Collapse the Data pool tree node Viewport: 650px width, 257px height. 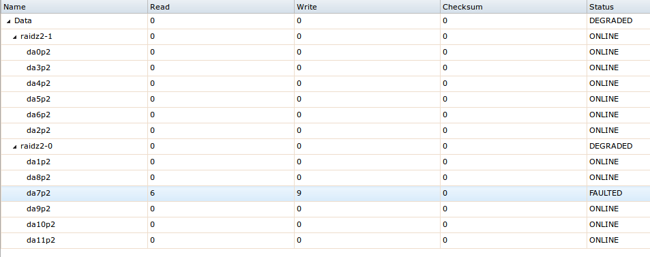pyautogui.click(x=9, y=21)
